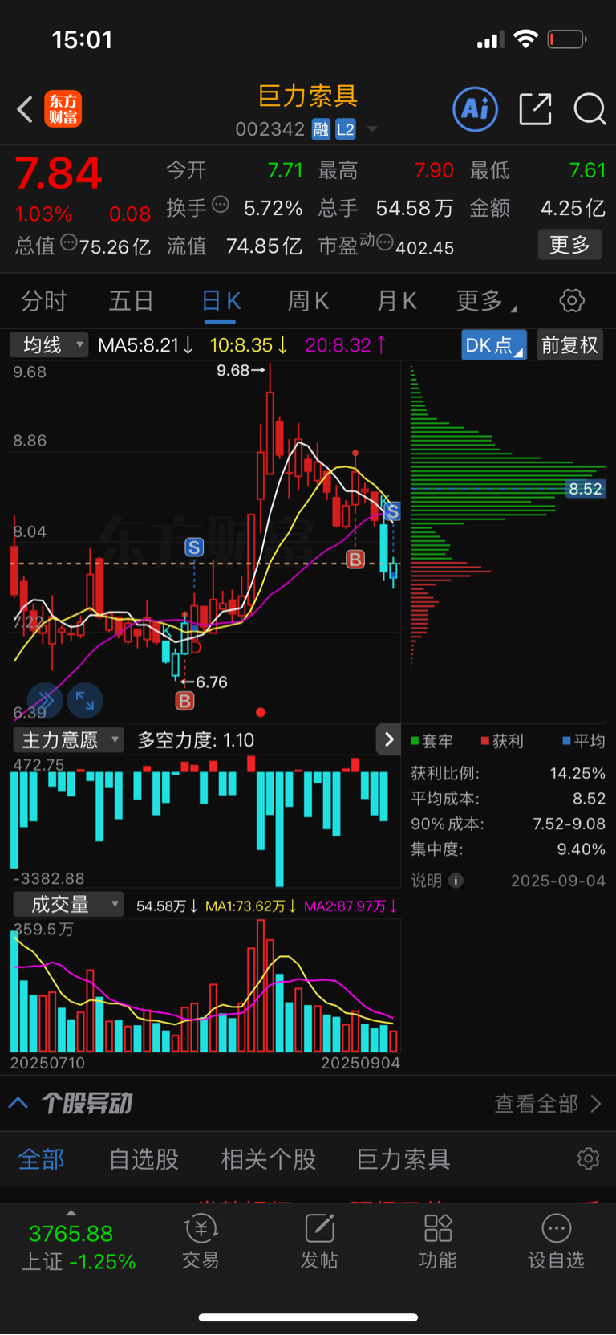The width and height of the screenshot is (616, 1335).
Task: Tap the stock code 002342
Action: pos(269,129)
